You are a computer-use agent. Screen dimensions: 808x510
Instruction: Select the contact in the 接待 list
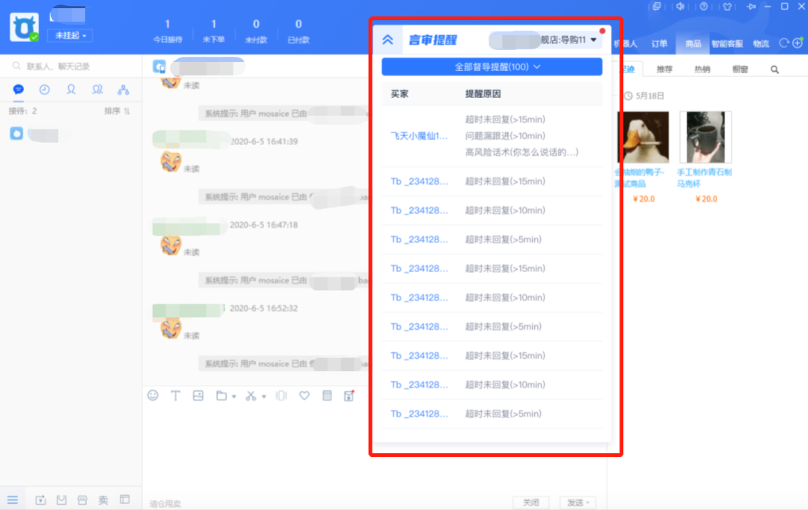pos(71,135)
